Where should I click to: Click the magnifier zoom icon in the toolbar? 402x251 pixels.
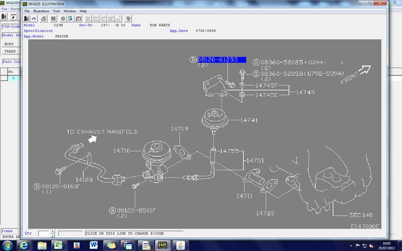pyautogui.click(x=70, y=18)
